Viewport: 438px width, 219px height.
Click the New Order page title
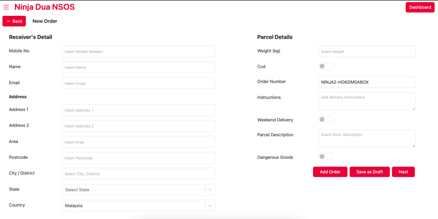coord(45,21)
